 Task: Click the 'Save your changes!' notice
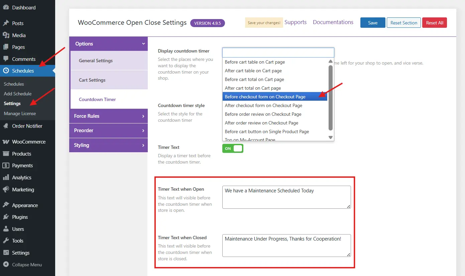click(x=264, y=23)
